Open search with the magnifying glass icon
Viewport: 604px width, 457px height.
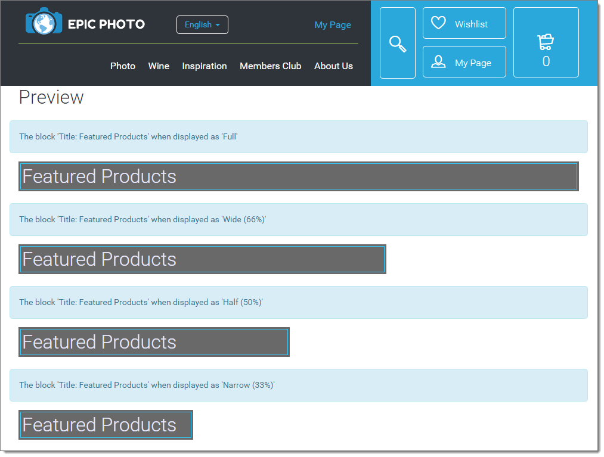397,43
